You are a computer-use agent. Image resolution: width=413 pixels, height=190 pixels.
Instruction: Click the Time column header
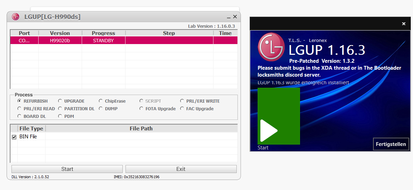pyautogui.click(x=226, y=33)
